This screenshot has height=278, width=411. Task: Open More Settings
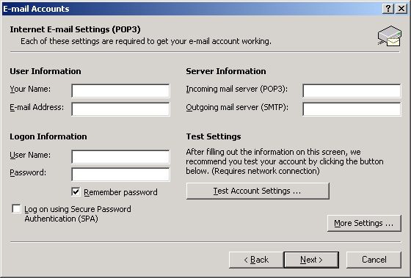coord(364,223)
